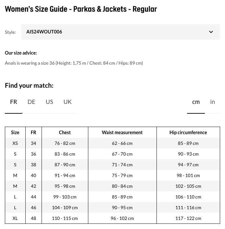Click the Chest column header
The width and height of the screenshot is (225, 229).
point(65,133)
